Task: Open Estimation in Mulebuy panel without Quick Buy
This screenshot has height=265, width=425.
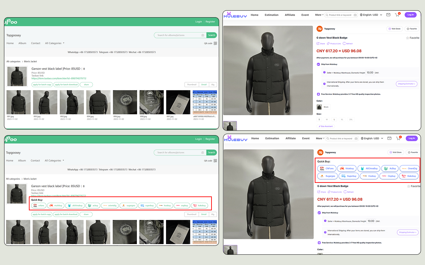Action: tap(272, 15)
